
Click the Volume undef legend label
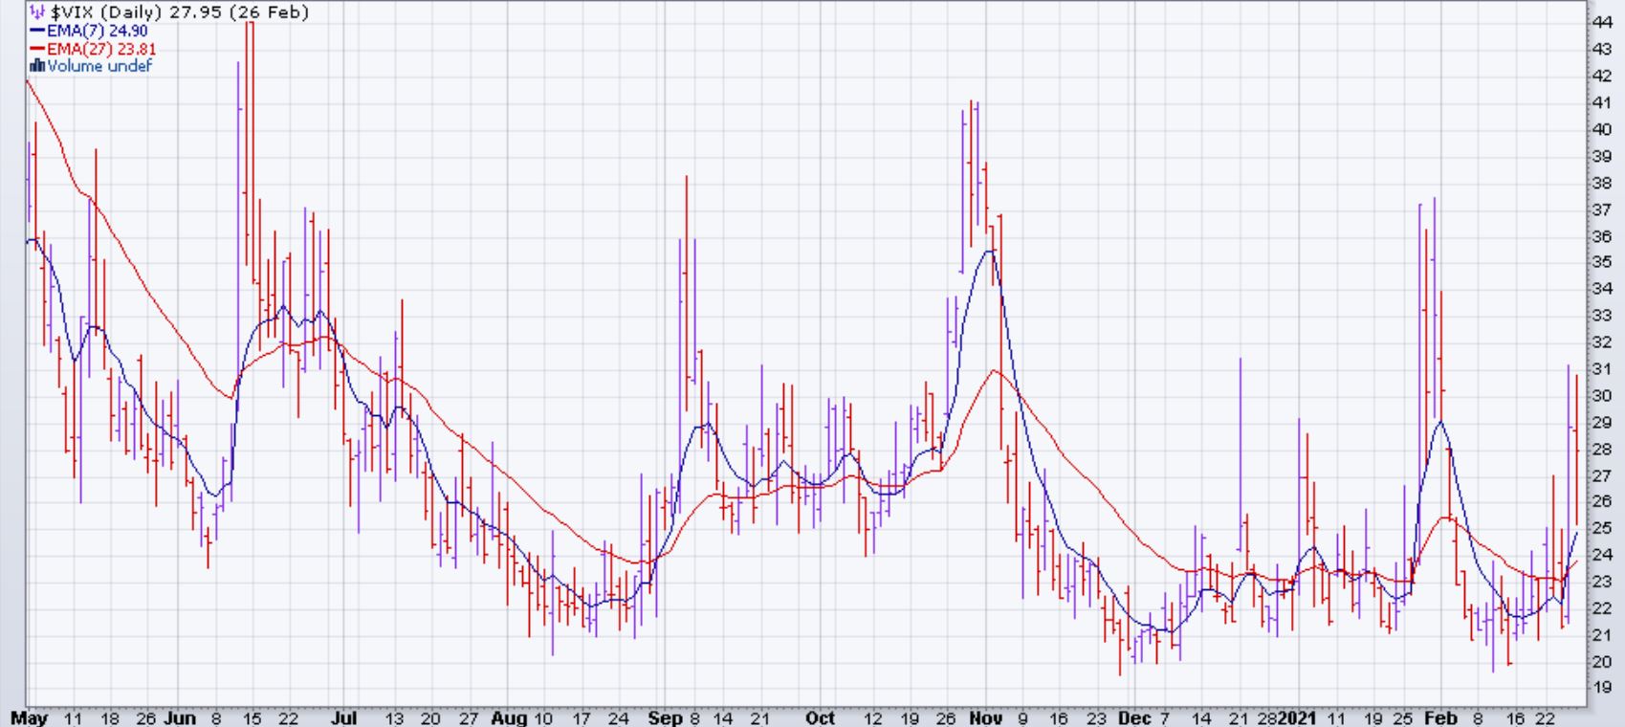tap(99, 66)
